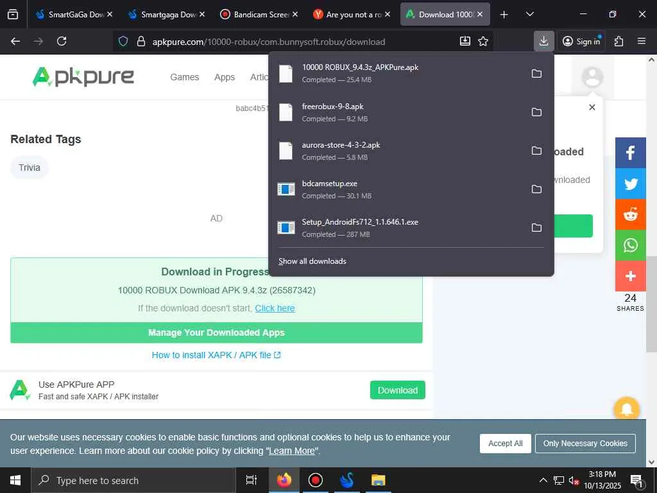Click the address bar URL field
The width and height of the screenshot is (657, 493).
[x=302, y=42]
